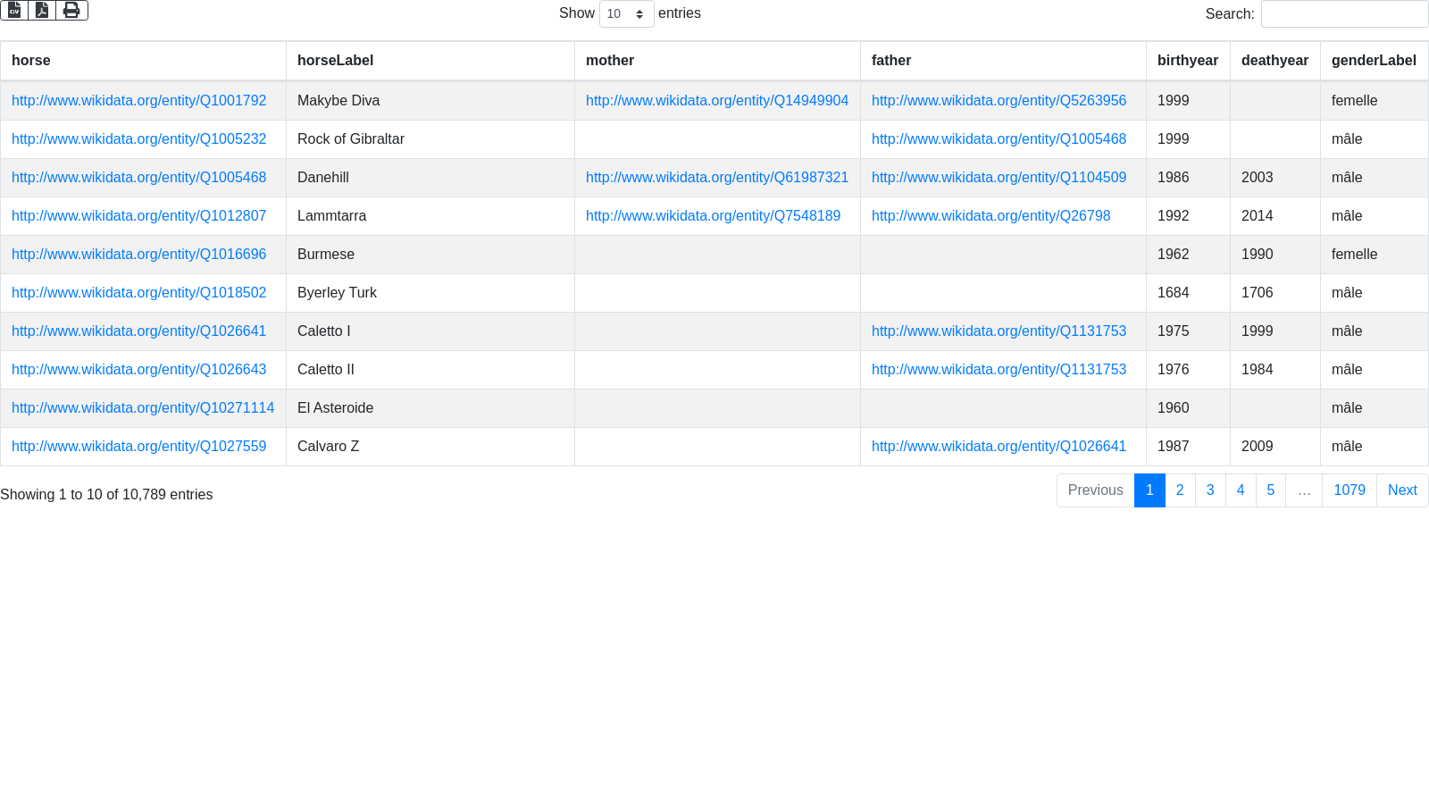Open the Show entries count dropdown
1429x804 pixels.
pos(626,14)
